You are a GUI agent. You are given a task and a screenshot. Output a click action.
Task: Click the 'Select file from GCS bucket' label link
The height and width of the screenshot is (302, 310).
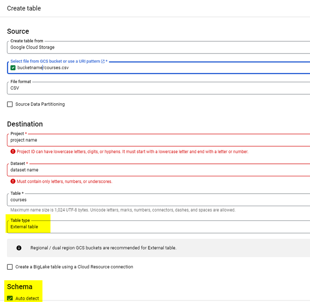[x=55, y=61]
